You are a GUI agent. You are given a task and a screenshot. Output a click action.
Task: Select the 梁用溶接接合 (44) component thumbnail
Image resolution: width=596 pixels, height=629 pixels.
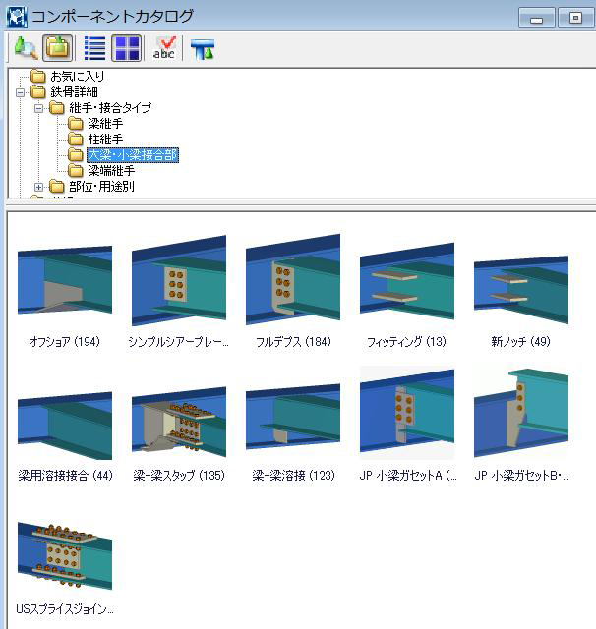(64, 423)
